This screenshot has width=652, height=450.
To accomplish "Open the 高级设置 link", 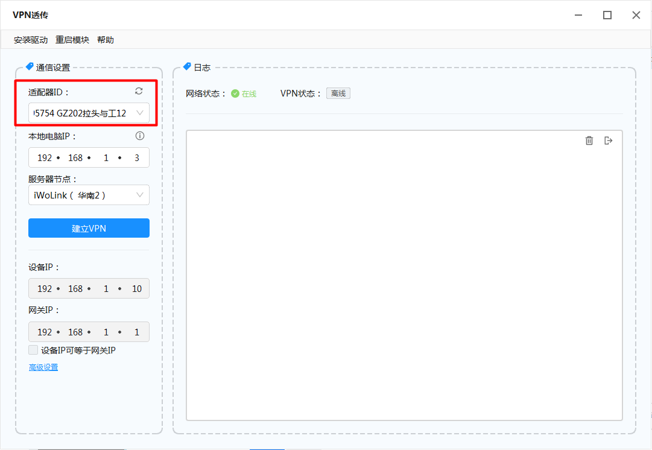I will click(43, 367).
